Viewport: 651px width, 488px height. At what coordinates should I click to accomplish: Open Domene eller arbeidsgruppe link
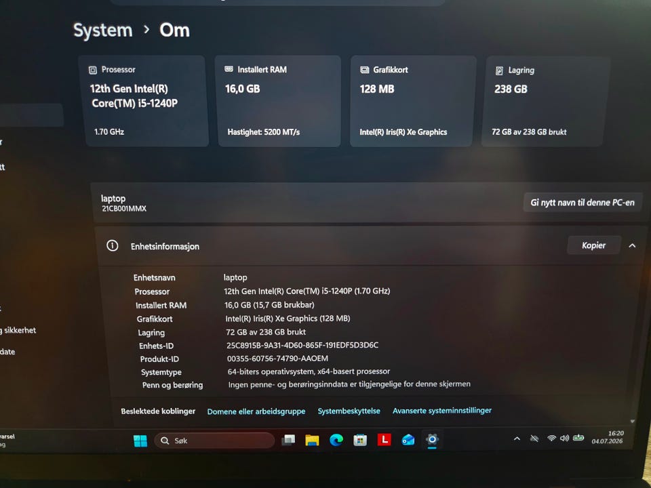pyautogui.click(x=256, y=411)
